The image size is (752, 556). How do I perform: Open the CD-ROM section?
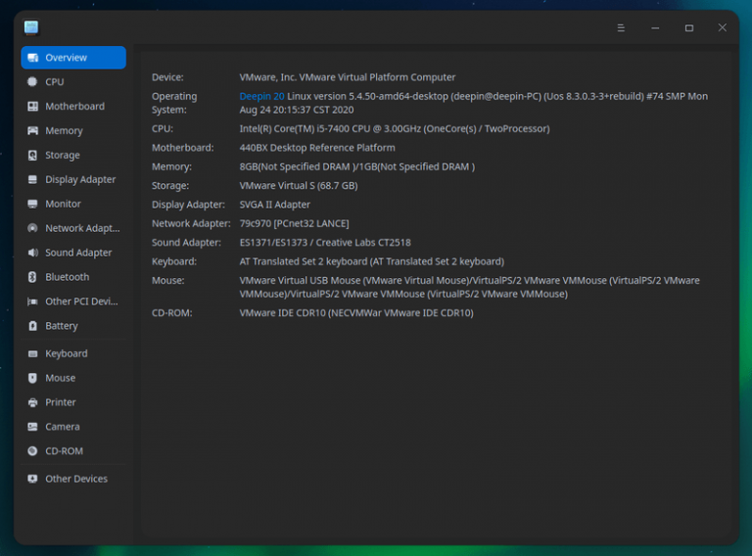(64, 451)
